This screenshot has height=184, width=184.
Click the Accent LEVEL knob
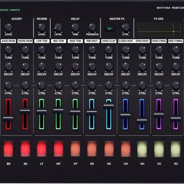(8, 27)
